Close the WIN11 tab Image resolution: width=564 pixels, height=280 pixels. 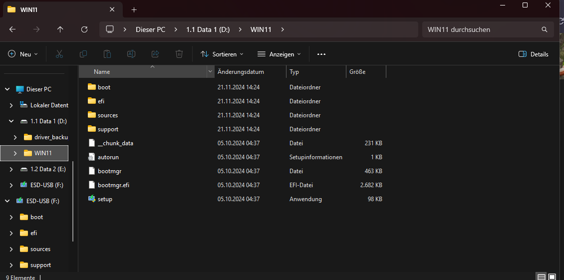pyautogui.click(x=112, y=9)
